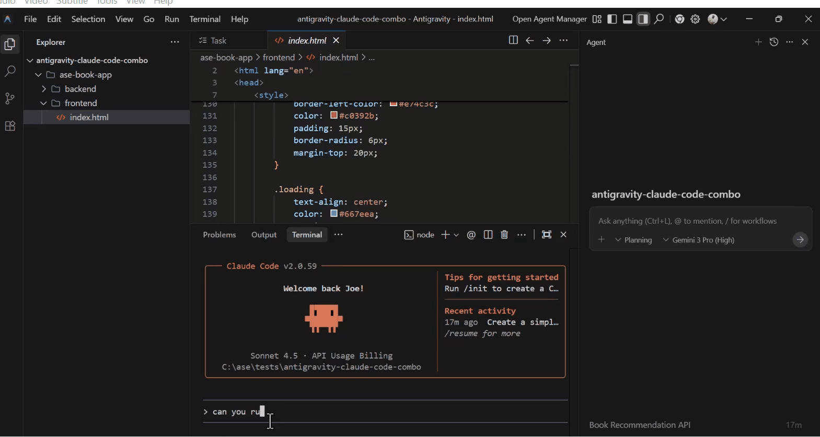Open the Source Control view
Screen dimensions: 820x437
(x=10, y=99)
